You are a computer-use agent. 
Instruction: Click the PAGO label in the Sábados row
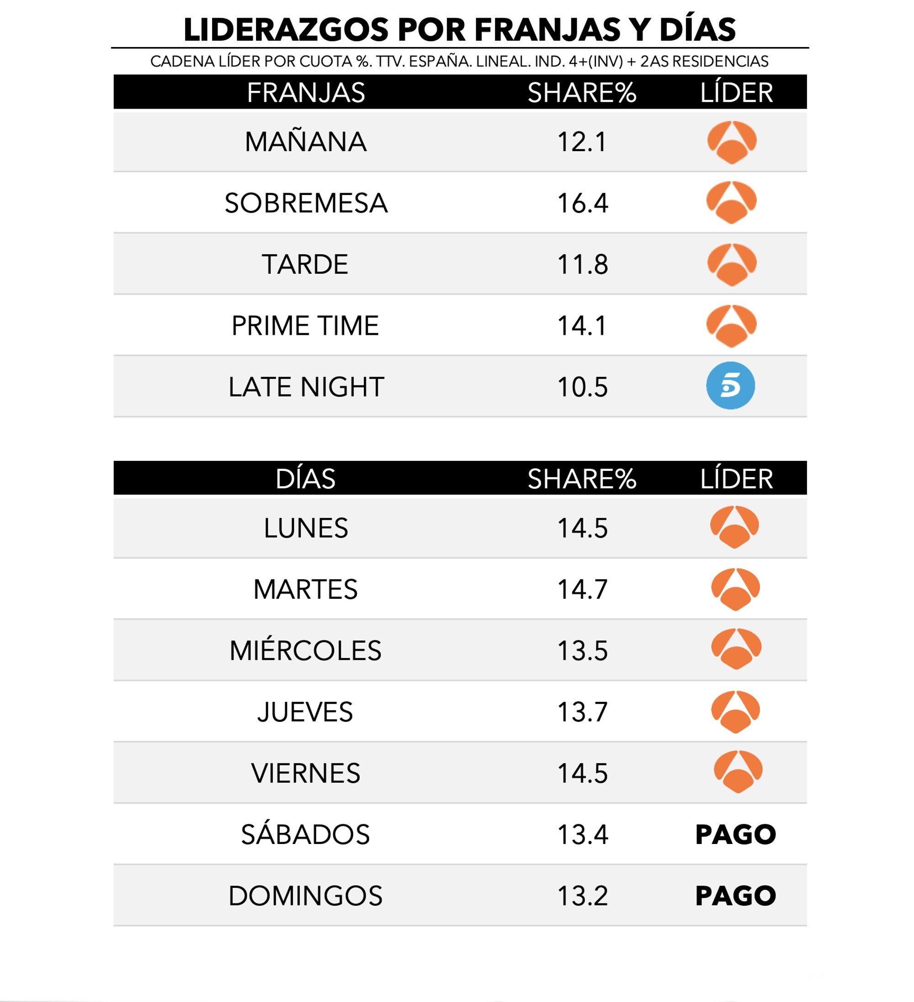[x=735, y=834]
